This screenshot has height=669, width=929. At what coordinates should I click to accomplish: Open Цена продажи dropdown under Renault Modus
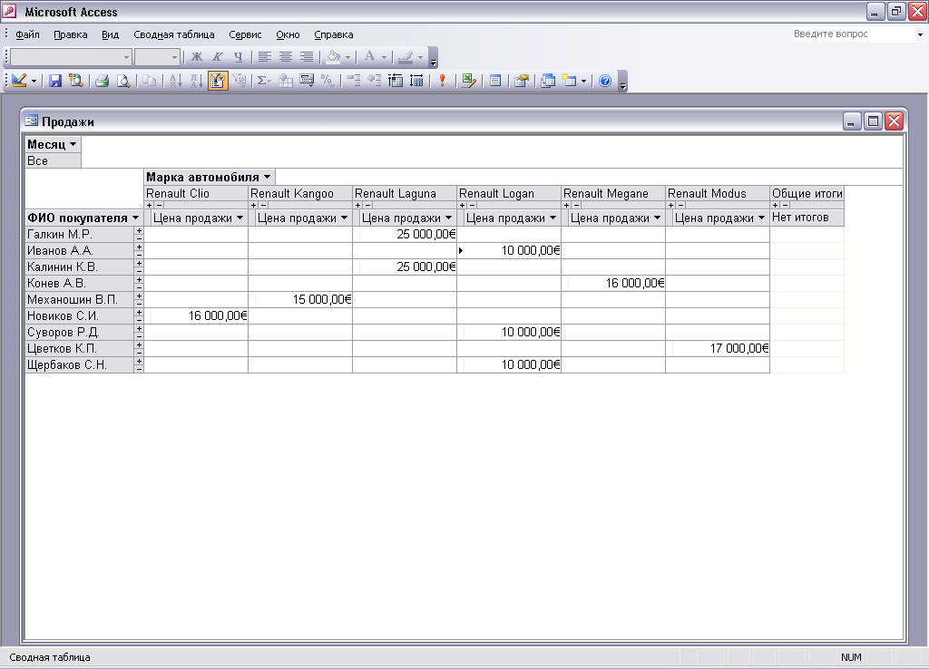[x=761, y=218]
